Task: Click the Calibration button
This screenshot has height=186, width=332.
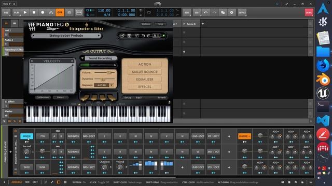Action: pos(43,98)
